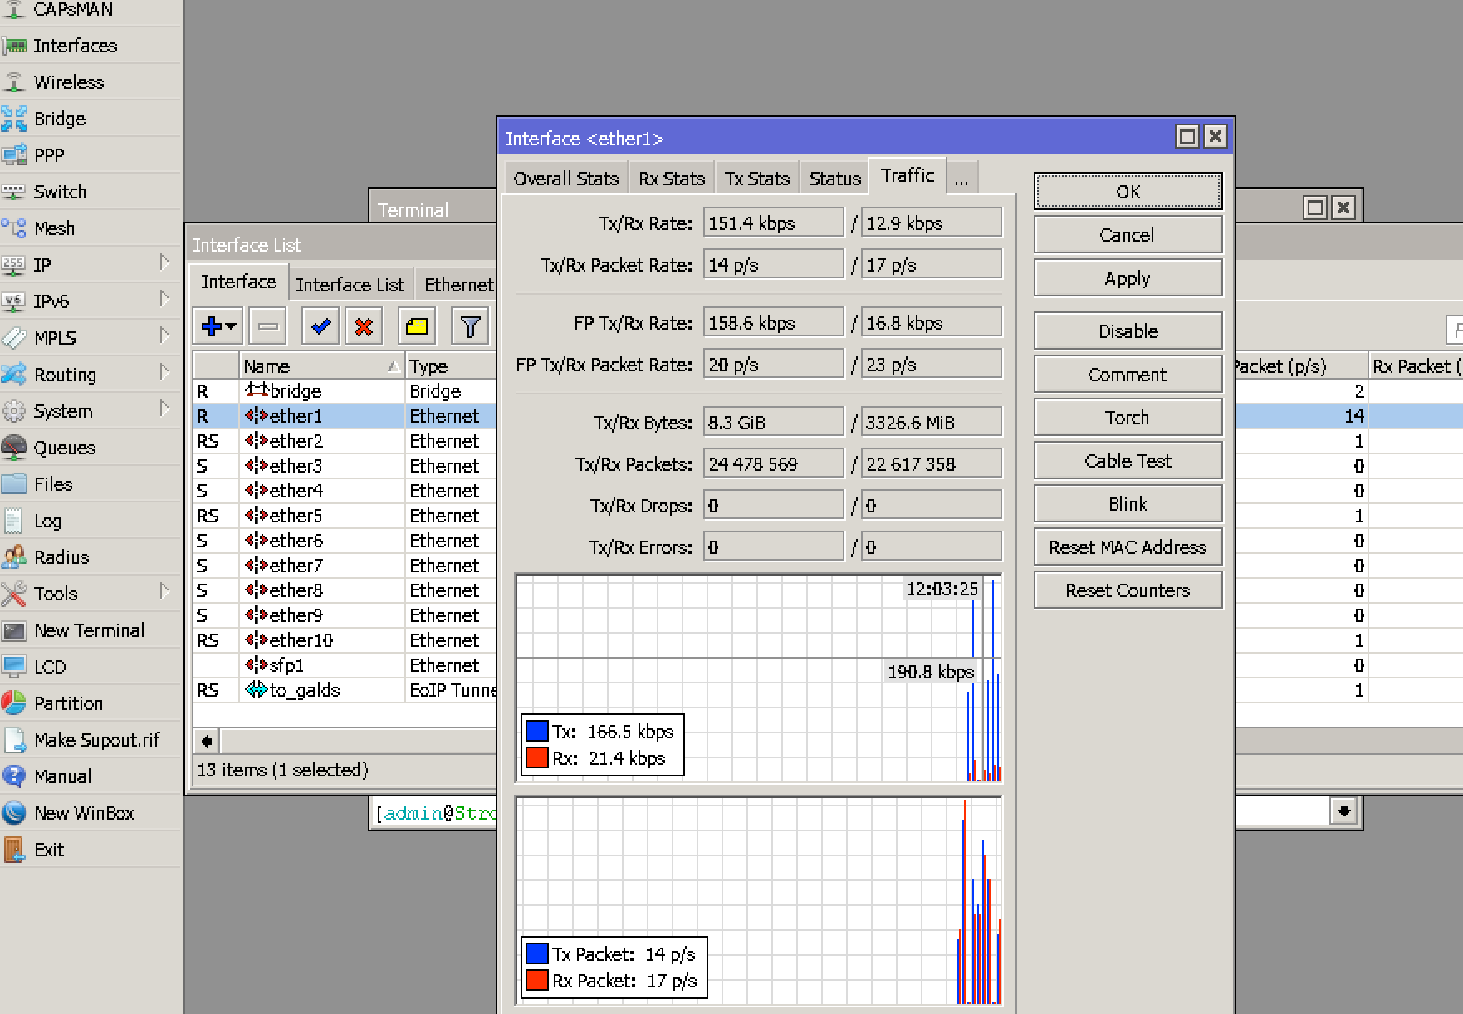Click the Disable button in dialog
The width and height of the screenshot is (1463, 1014).
1128,331
